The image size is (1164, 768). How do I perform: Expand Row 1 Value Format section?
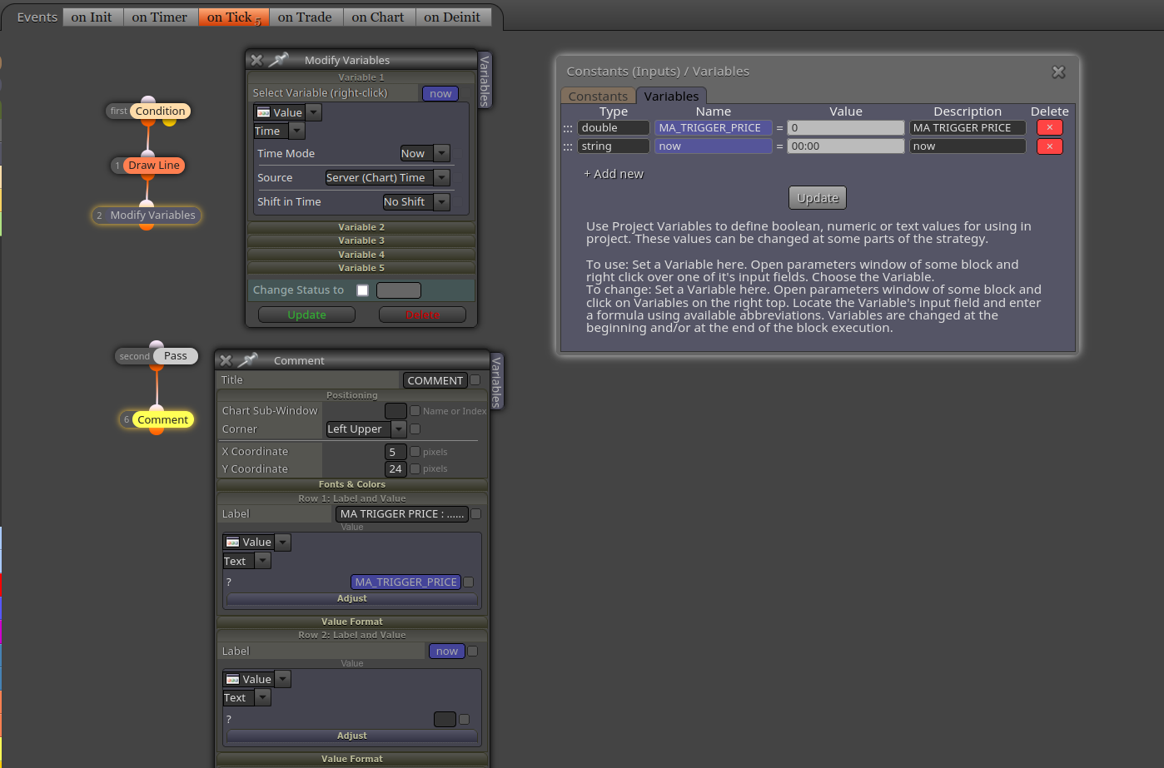coord(351,622)
